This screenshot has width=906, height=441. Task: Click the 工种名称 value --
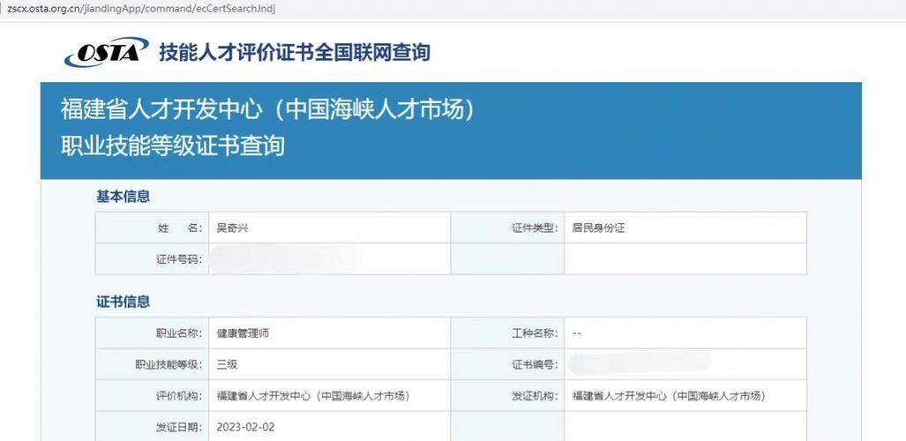coord(577,333)
